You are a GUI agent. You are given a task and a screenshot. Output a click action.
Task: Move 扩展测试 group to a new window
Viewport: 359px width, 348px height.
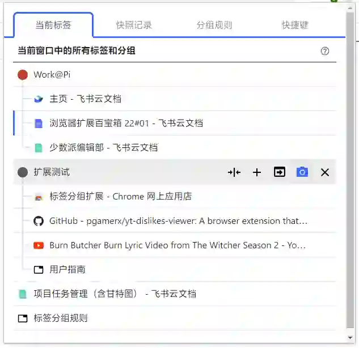tap(280, 172)
